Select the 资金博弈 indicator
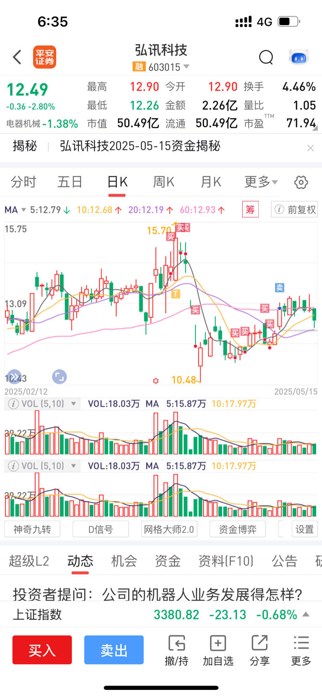Viewport: 322px width, 697px height. (x=238, y=529)
